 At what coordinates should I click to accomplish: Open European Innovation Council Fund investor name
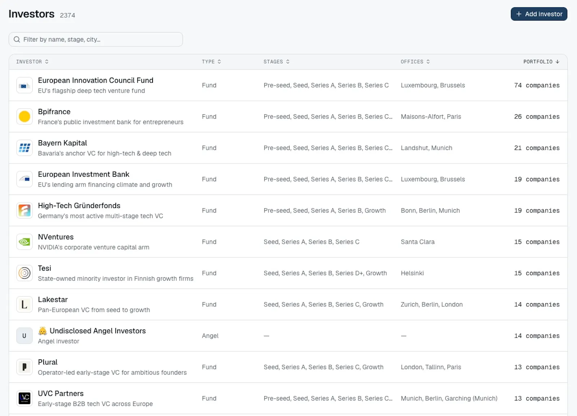click(x=96, y=80)
